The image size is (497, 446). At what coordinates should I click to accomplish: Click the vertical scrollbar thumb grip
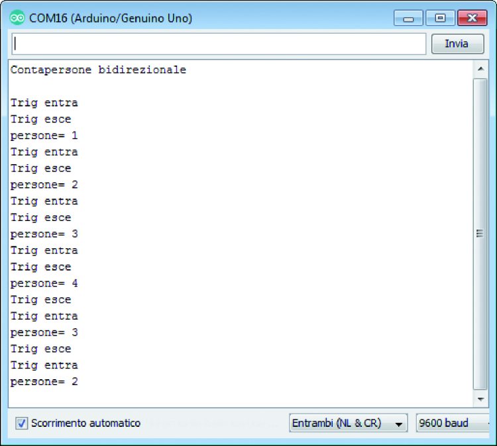pyautogui.click(x=480, y=234)
